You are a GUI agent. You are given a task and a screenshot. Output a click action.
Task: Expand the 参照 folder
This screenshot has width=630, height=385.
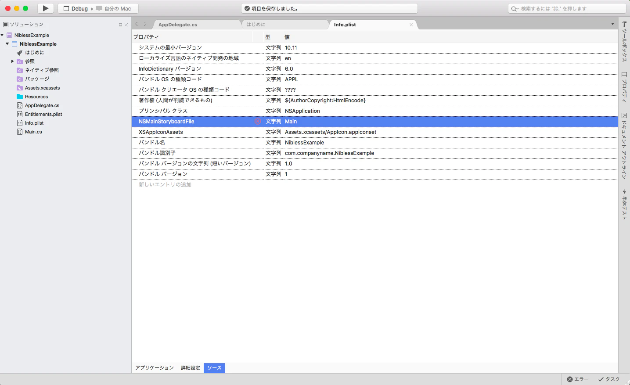(13, 61)
